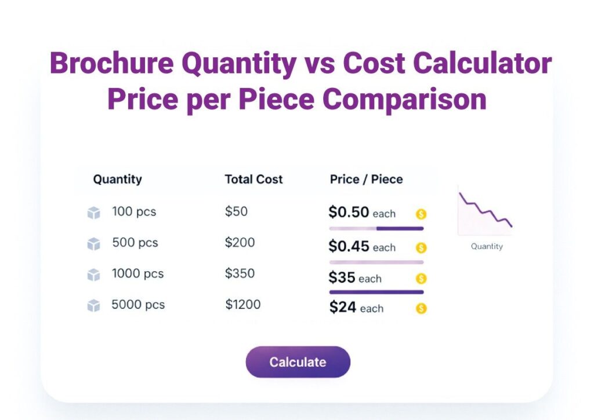The height and width of the screenshot is (420, 594).
Task: Click the gold coin next to $0.50 each
Action: point(421,214)
